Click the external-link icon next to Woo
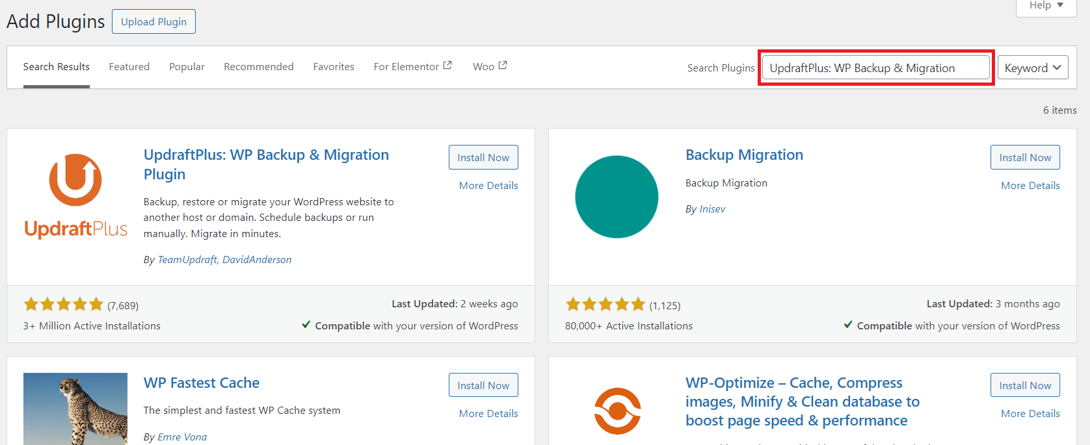The image size is (1090, 445). click(x=503, y=66)
